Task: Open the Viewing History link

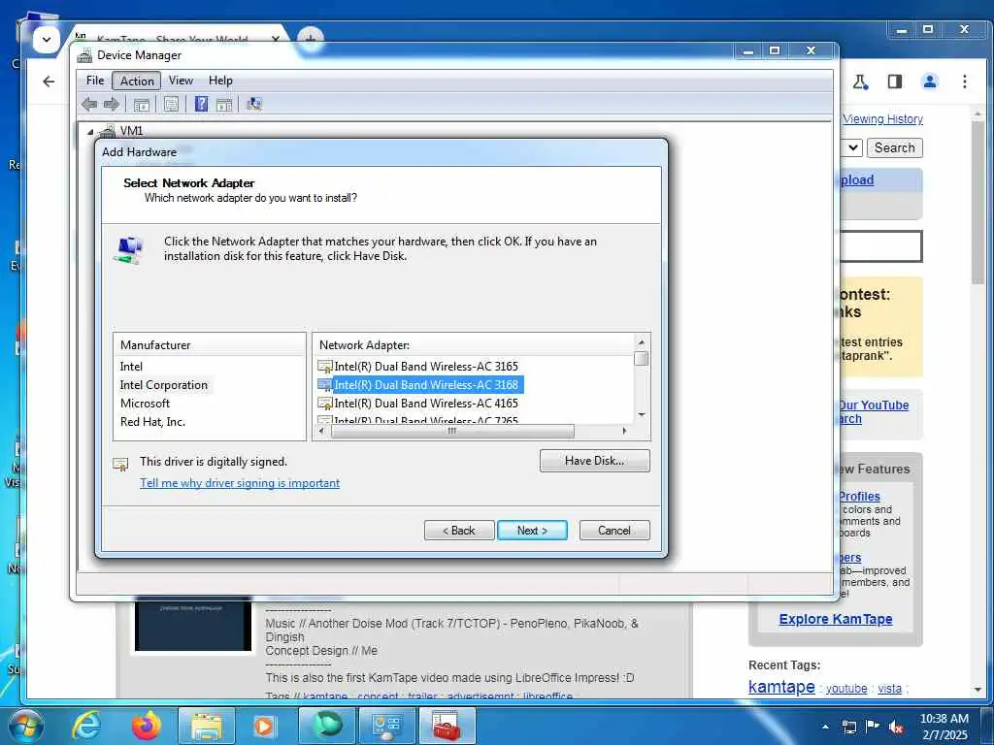Action: point(883,119)
